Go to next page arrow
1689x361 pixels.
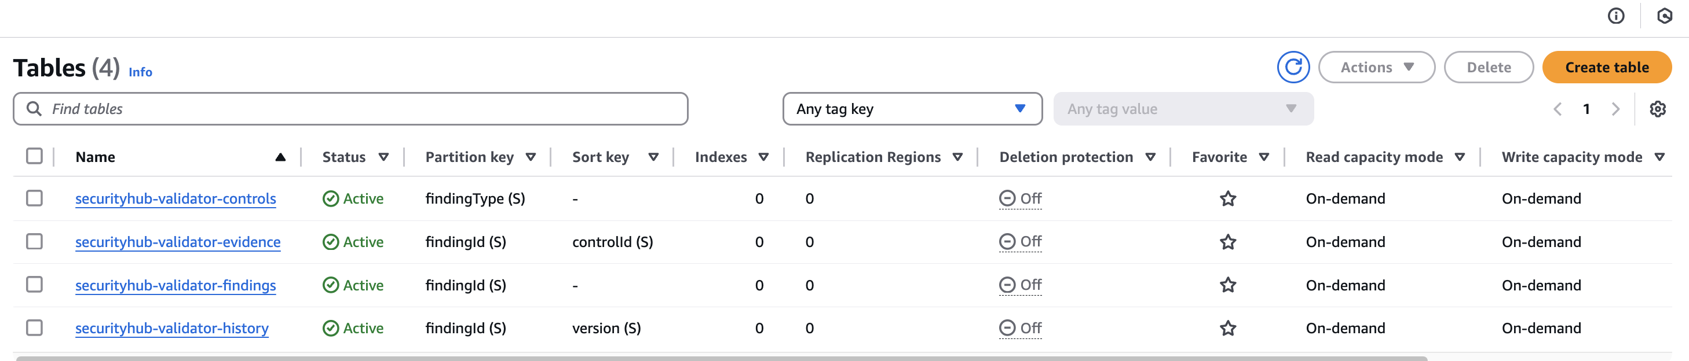point(1615,109)
